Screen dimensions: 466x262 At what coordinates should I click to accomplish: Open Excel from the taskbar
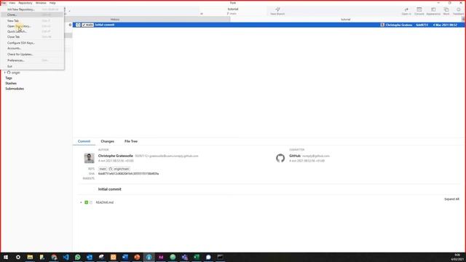tap(197, 257)
